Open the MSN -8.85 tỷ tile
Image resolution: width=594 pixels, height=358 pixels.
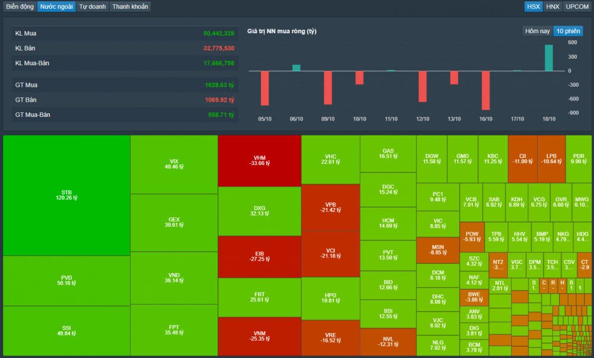pyautogui.click(x=438, y=250)
